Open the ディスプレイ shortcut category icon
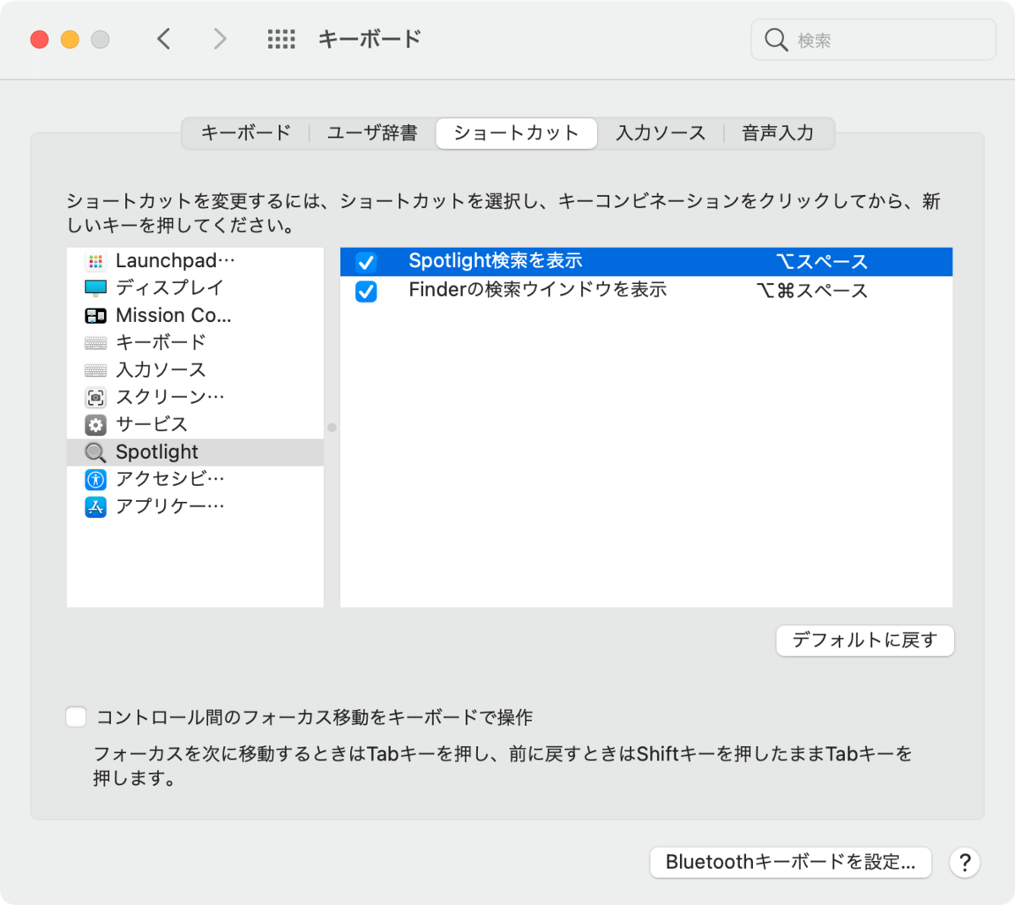The height and width of the screenshot is (905, 1015). click(x=96, y=287)
